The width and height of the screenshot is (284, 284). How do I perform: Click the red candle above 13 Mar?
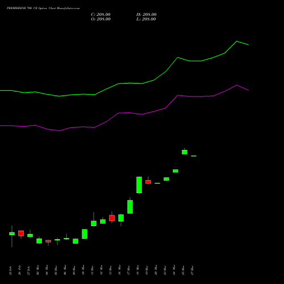click(112, 218)
